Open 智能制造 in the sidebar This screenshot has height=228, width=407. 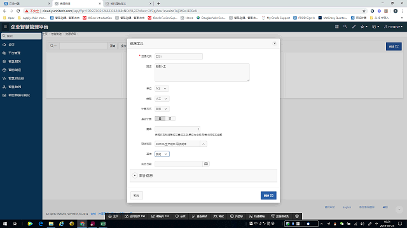[x=15, y=70]
